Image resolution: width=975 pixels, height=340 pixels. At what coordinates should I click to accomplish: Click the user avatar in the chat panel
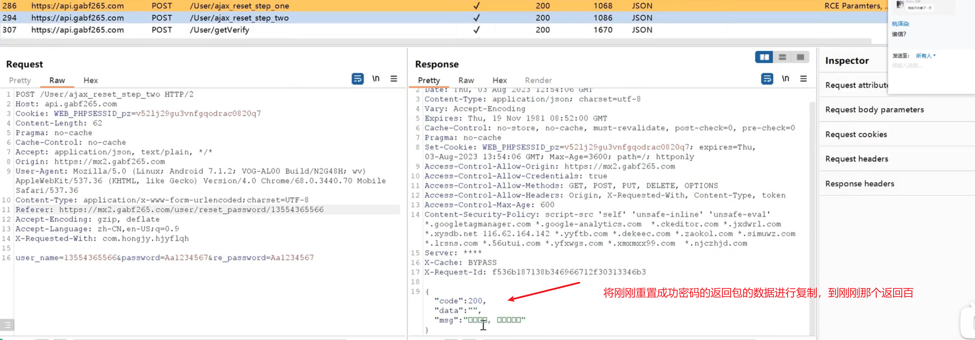900,5
